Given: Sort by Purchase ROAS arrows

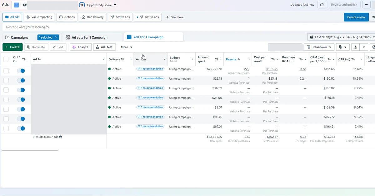Looking at the screenshot, I should click(301, 59).
